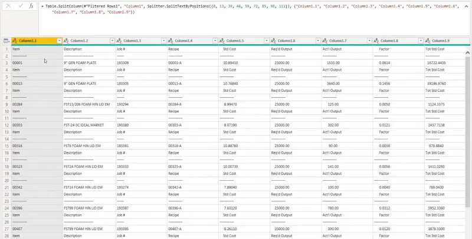Select the Column1.2 header

tap(90, 41)
